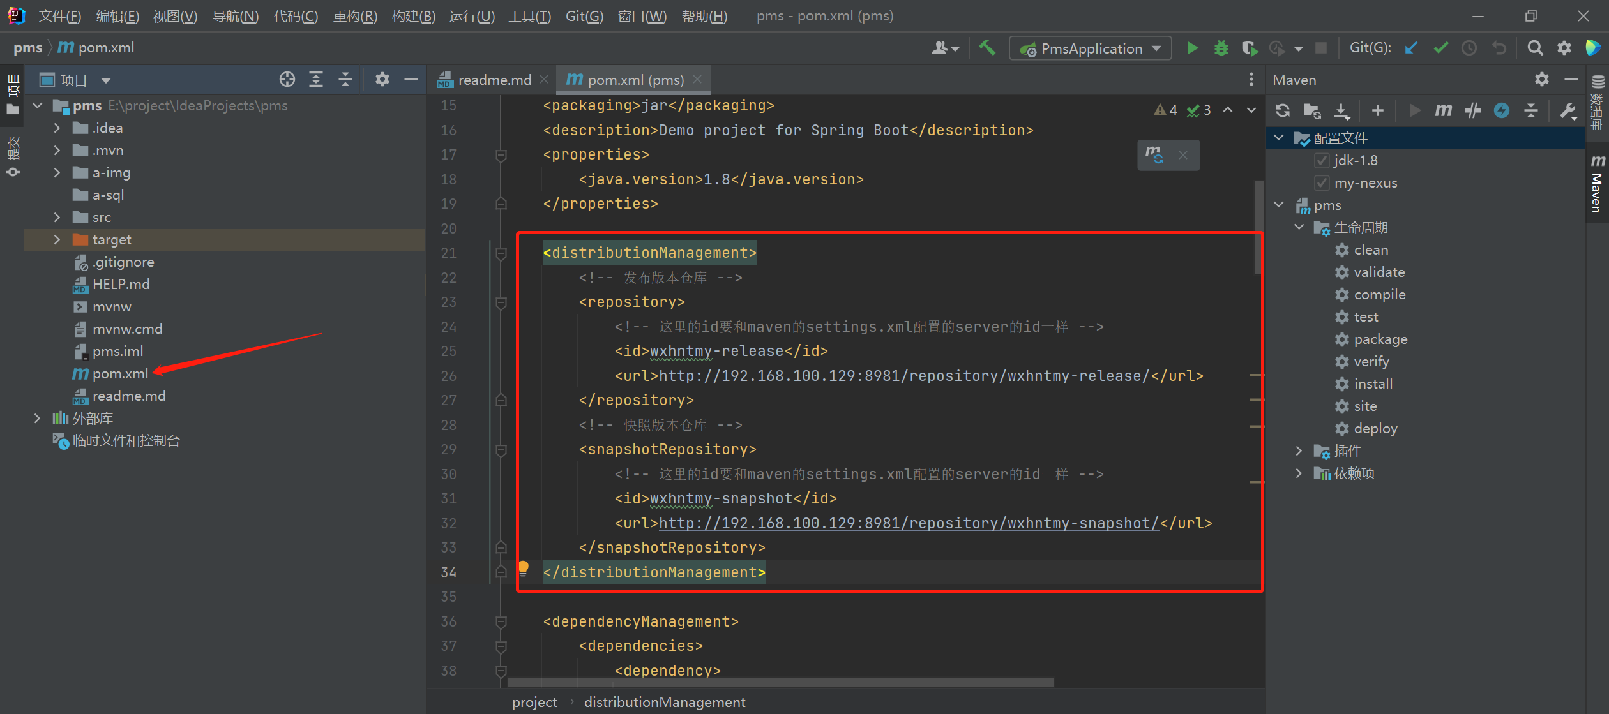Fold the distributionManagement block at line 21
1609x714 pixels.
pos(501,253)
